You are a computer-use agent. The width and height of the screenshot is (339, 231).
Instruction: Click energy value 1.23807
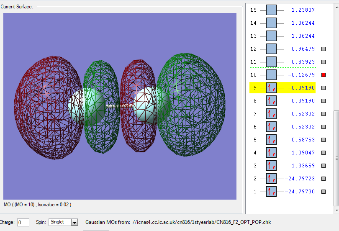click(303, 10)
